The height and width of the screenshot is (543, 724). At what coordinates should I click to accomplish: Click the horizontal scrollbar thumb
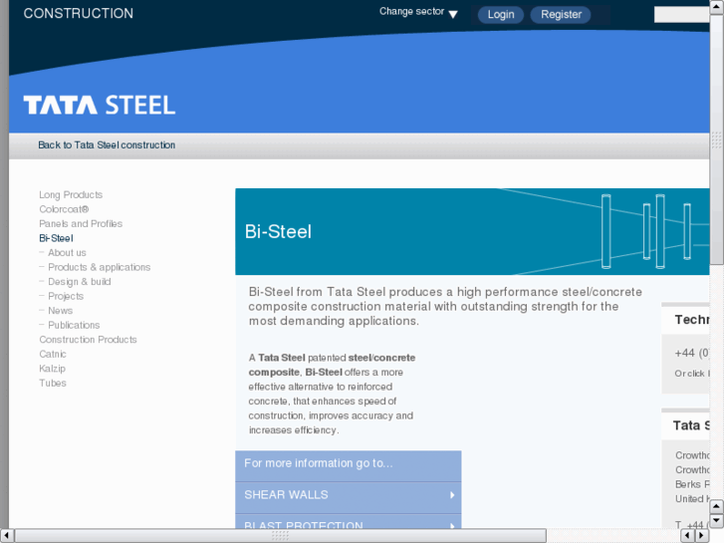click(280, 536)
